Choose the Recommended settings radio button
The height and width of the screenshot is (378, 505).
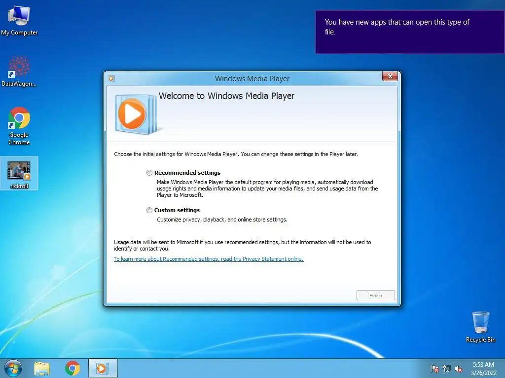point(149,173)
